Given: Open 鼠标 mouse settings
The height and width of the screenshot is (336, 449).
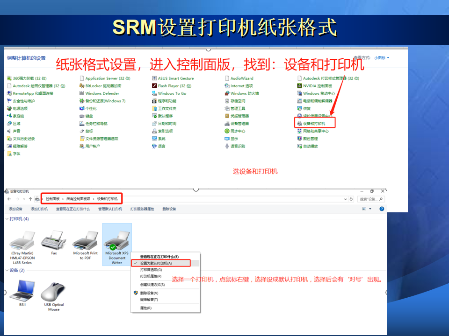Looking at the screenshot, I should coord(86,131).
